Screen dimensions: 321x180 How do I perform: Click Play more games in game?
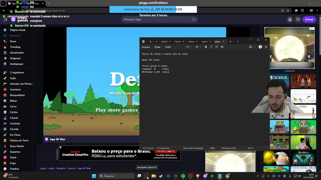point(117,110)
